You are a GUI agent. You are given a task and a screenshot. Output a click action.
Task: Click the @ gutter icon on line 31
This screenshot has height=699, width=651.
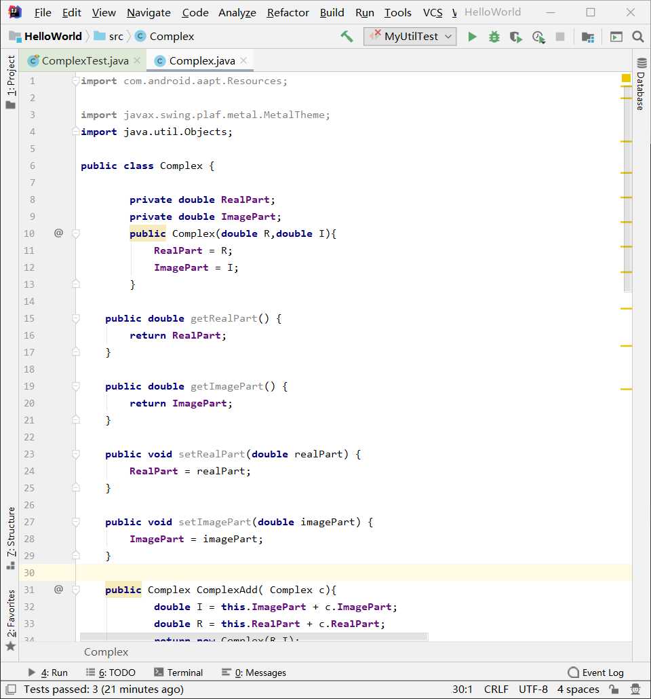coord(58,589)
